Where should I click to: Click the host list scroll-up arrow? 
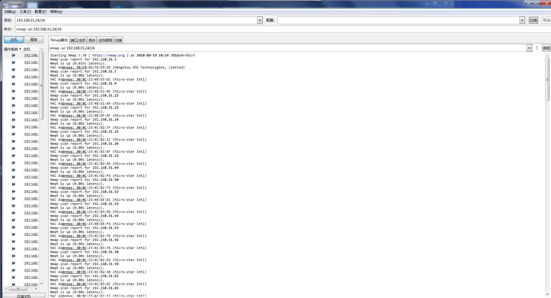coord(42,49)
